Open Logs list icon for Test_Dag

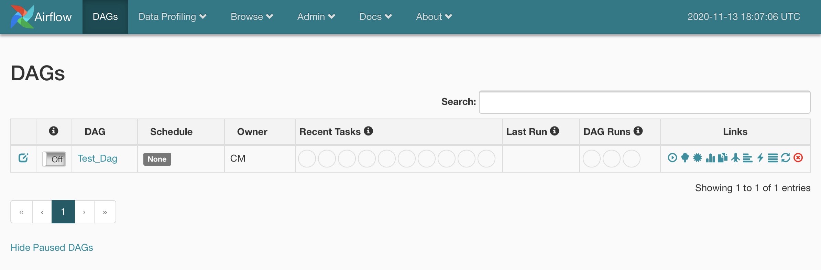(x=773, y=158)
